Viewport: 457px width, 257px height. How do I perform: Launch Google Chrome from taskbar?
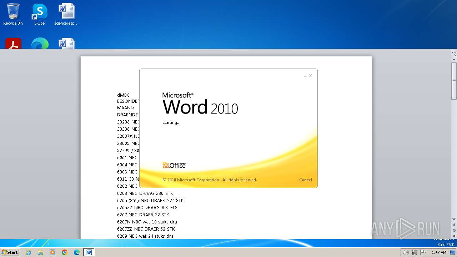(65, 252)
